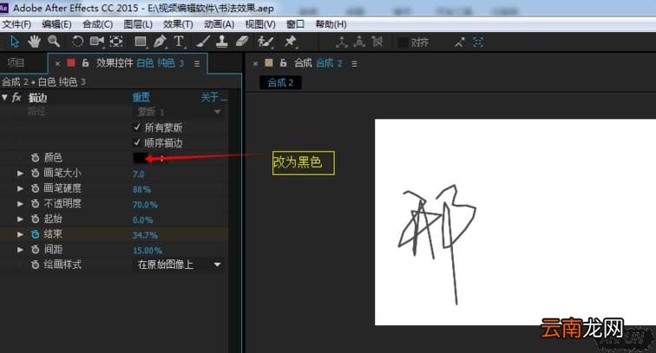The height and width of the screenshot is (353, 656).
Task: Click the snapping expand arrow icon
Action: [x=460, y=42]
